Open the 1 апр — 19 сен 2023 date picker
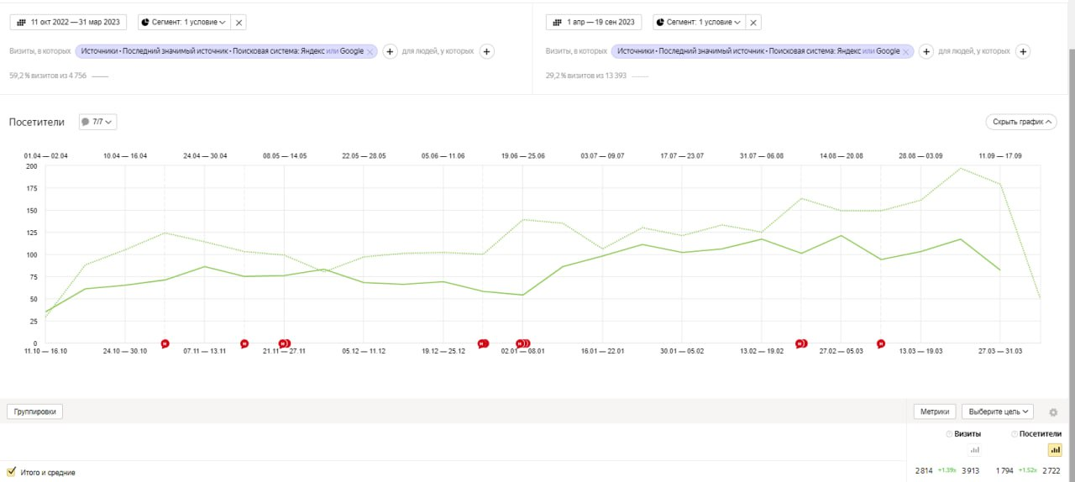 pos(591,23)
